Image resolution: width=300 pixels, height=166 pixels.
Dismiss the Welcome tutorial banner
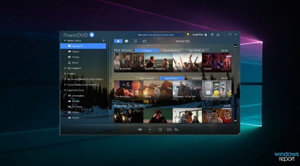click(183, 35)
